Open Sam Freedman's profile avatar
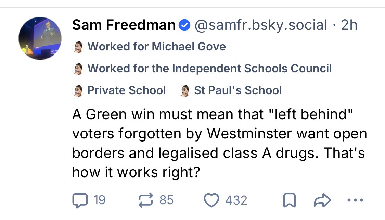This screenshot has height=220, width=385. 40,38
